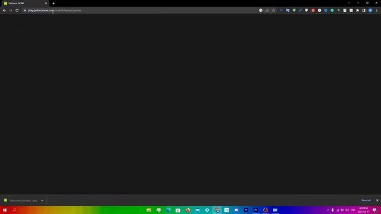The image size is (381, 214).
Task: Click Show all downloads
Action: pyautogui.click(x=366, y=200)
